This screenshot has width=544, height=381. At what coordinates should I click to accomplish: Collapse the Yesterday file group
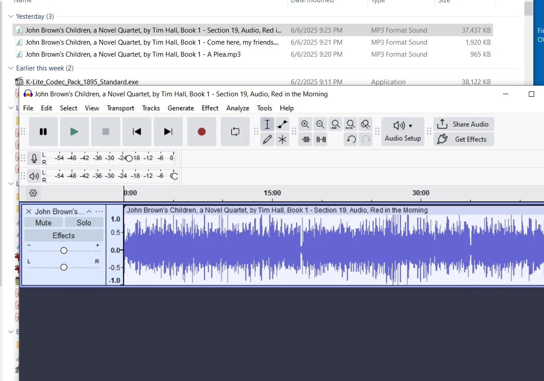pyautogui.click(x=11, y=17)
